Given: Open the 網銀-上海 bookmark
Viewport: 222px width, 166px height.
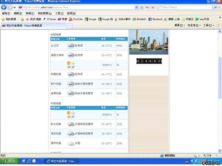Looking at the screenshot, I should 172,19.
